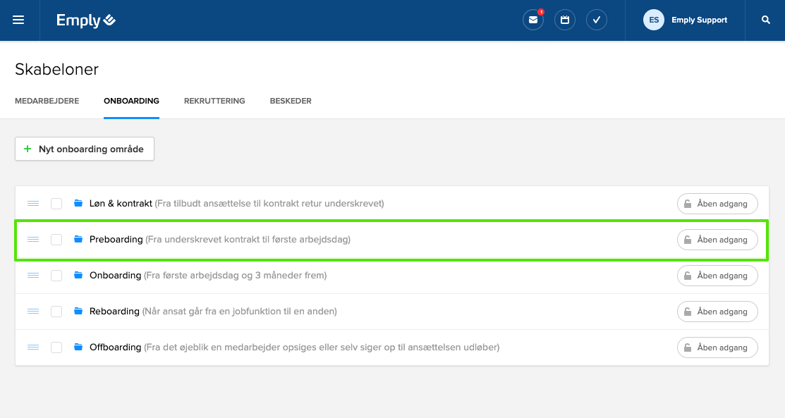Click the Emply logo

(x=86, y=20)
